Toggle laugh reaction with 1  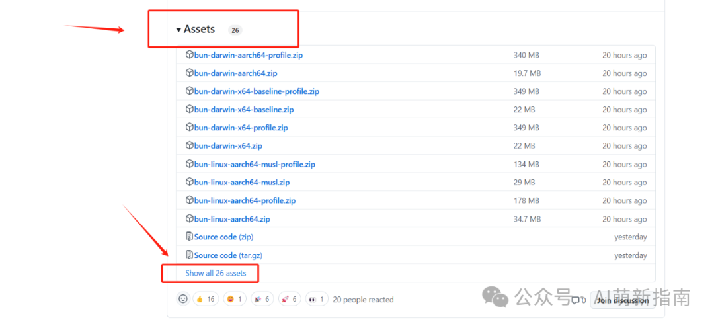pyautogui.click(x=236, y=299)
